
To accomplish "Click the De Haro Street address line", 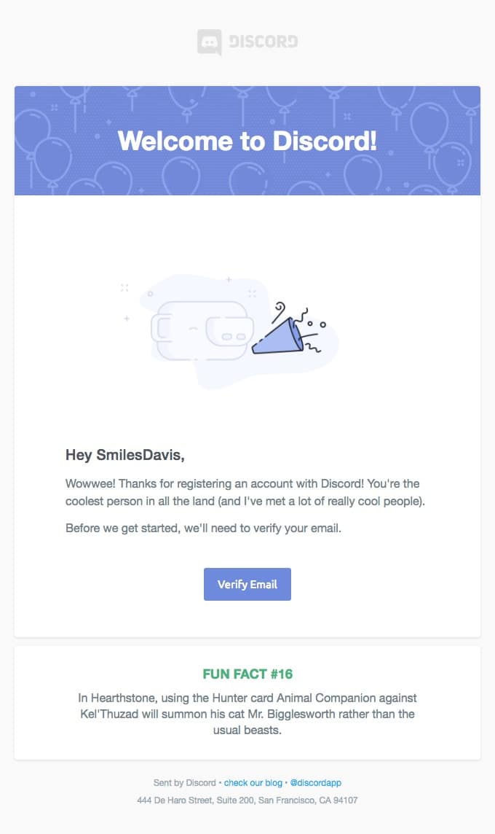I will tap(247, 800).
